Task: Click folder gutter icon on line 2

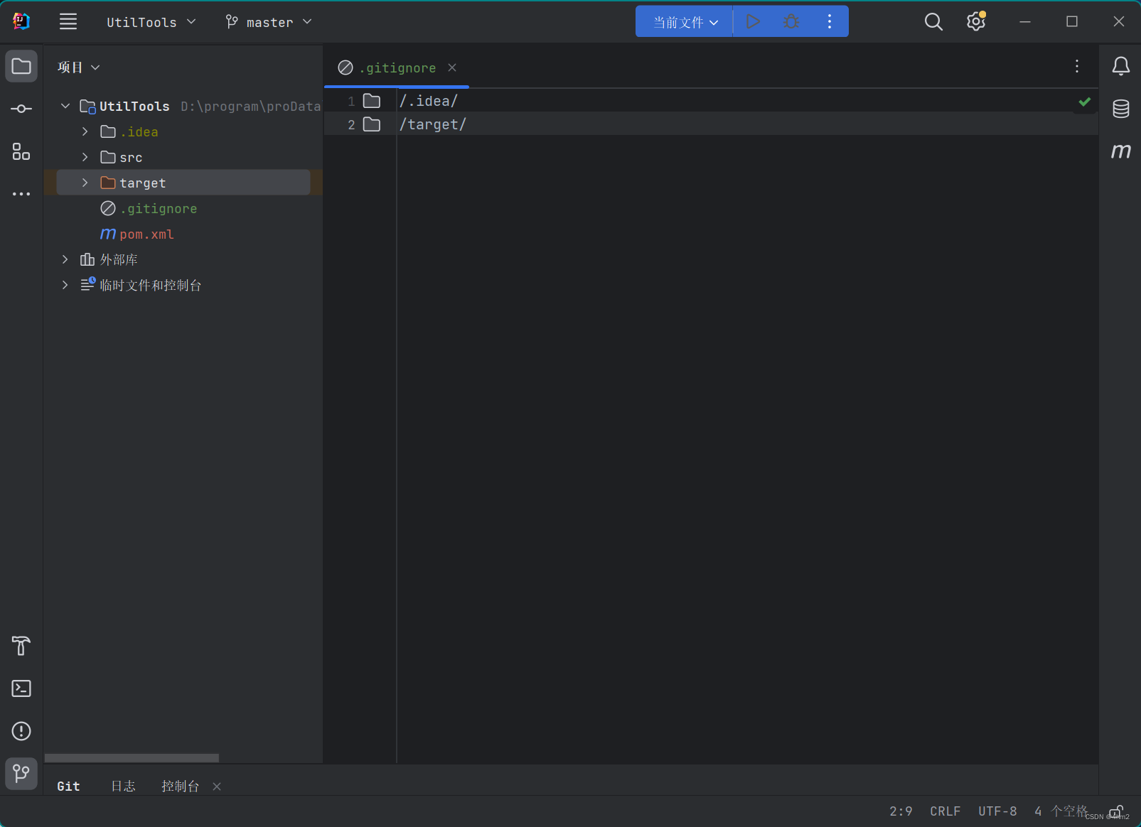Action: (372, 124)
